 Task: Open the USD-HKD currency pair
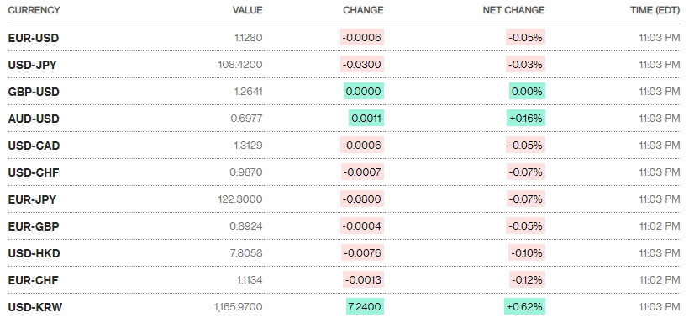pyautogui.click(x=34, y=253)
